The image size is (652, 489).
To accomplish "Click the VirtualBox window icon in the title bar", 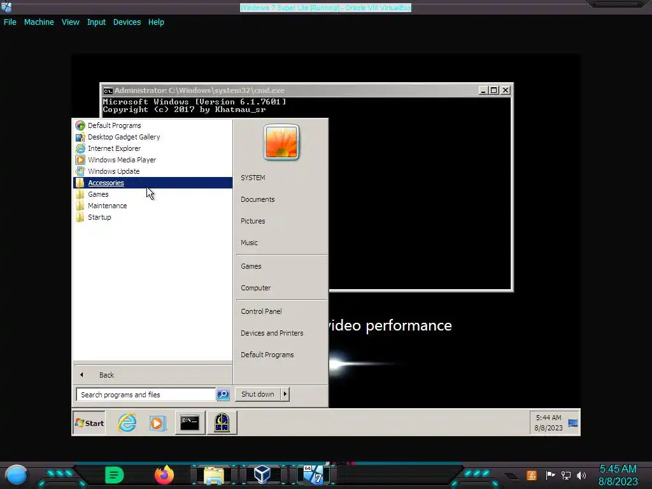I will (x=6, y=6).
